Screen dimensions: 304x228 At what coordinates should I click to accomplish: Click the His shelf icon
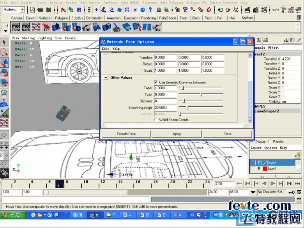pyautogui.click(x=157, y=27)
